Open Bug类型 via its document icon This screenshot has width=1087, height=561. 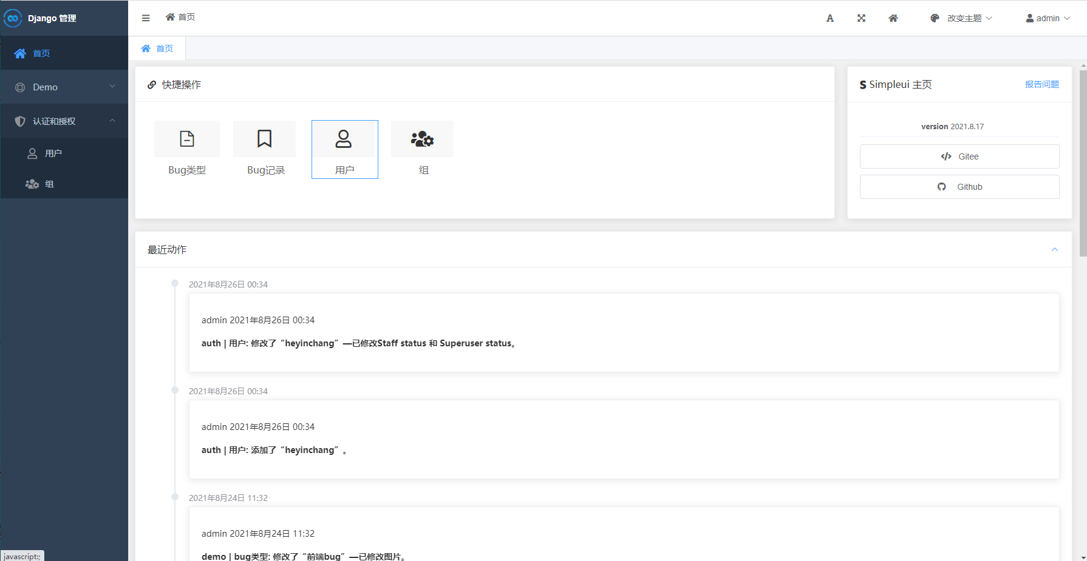[187, 138]
